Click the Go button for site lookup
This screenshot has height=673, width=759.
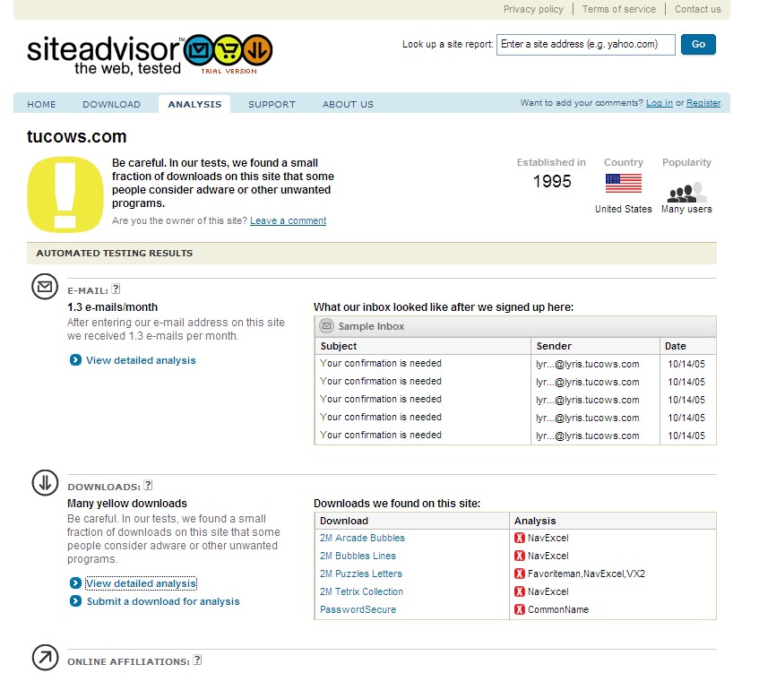coord(698,45)
